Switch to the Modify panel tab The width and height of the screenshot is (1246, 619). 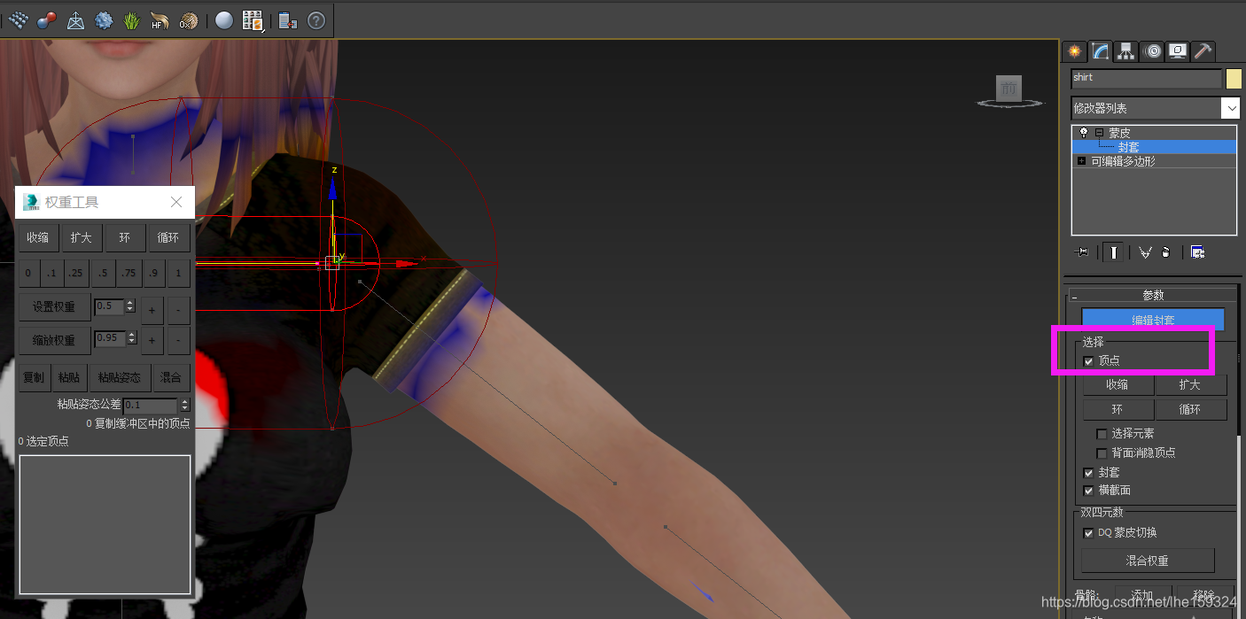click(1100, 51)
